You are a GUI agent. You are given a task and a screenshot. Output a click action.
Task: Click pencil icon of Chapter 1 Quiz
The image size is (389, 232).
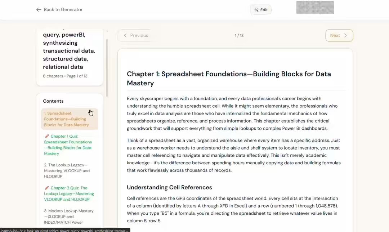[47, 136]
